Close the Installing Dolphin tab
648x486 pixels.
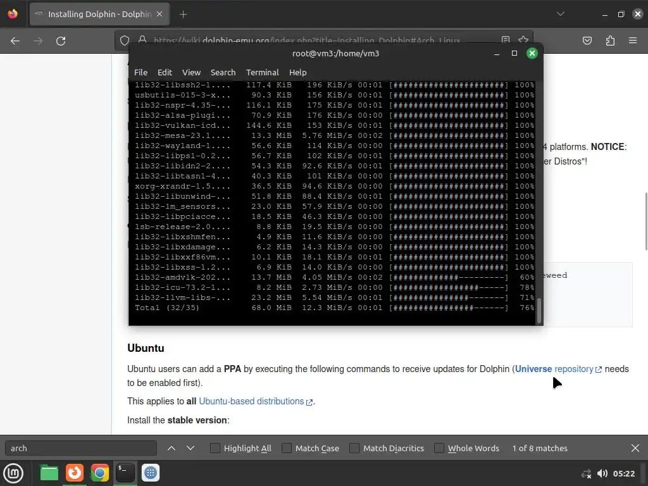[159, 14]
